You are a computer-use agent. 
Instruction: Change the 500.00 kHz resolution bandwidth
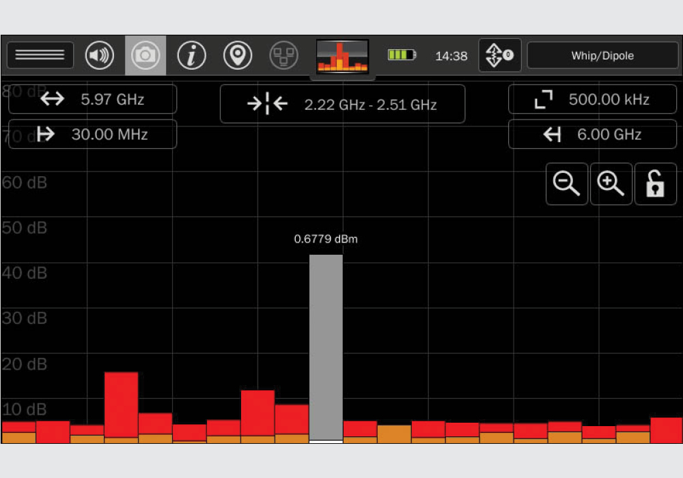(592, 100)
